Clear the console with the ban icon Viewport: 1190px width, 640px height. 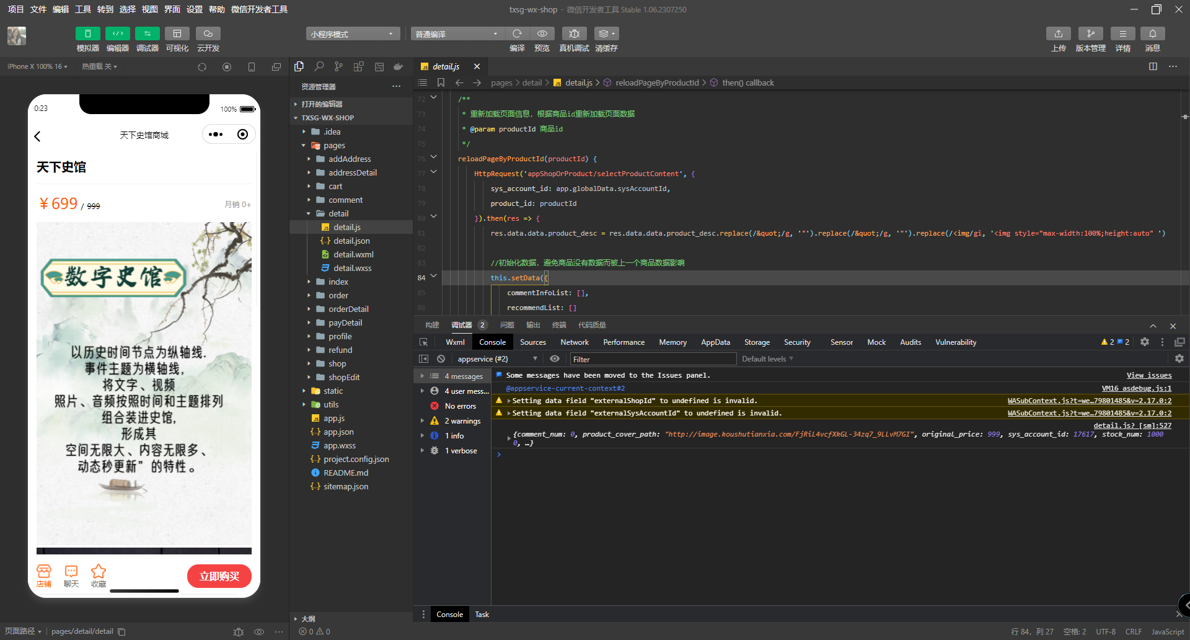click(441, 359)
